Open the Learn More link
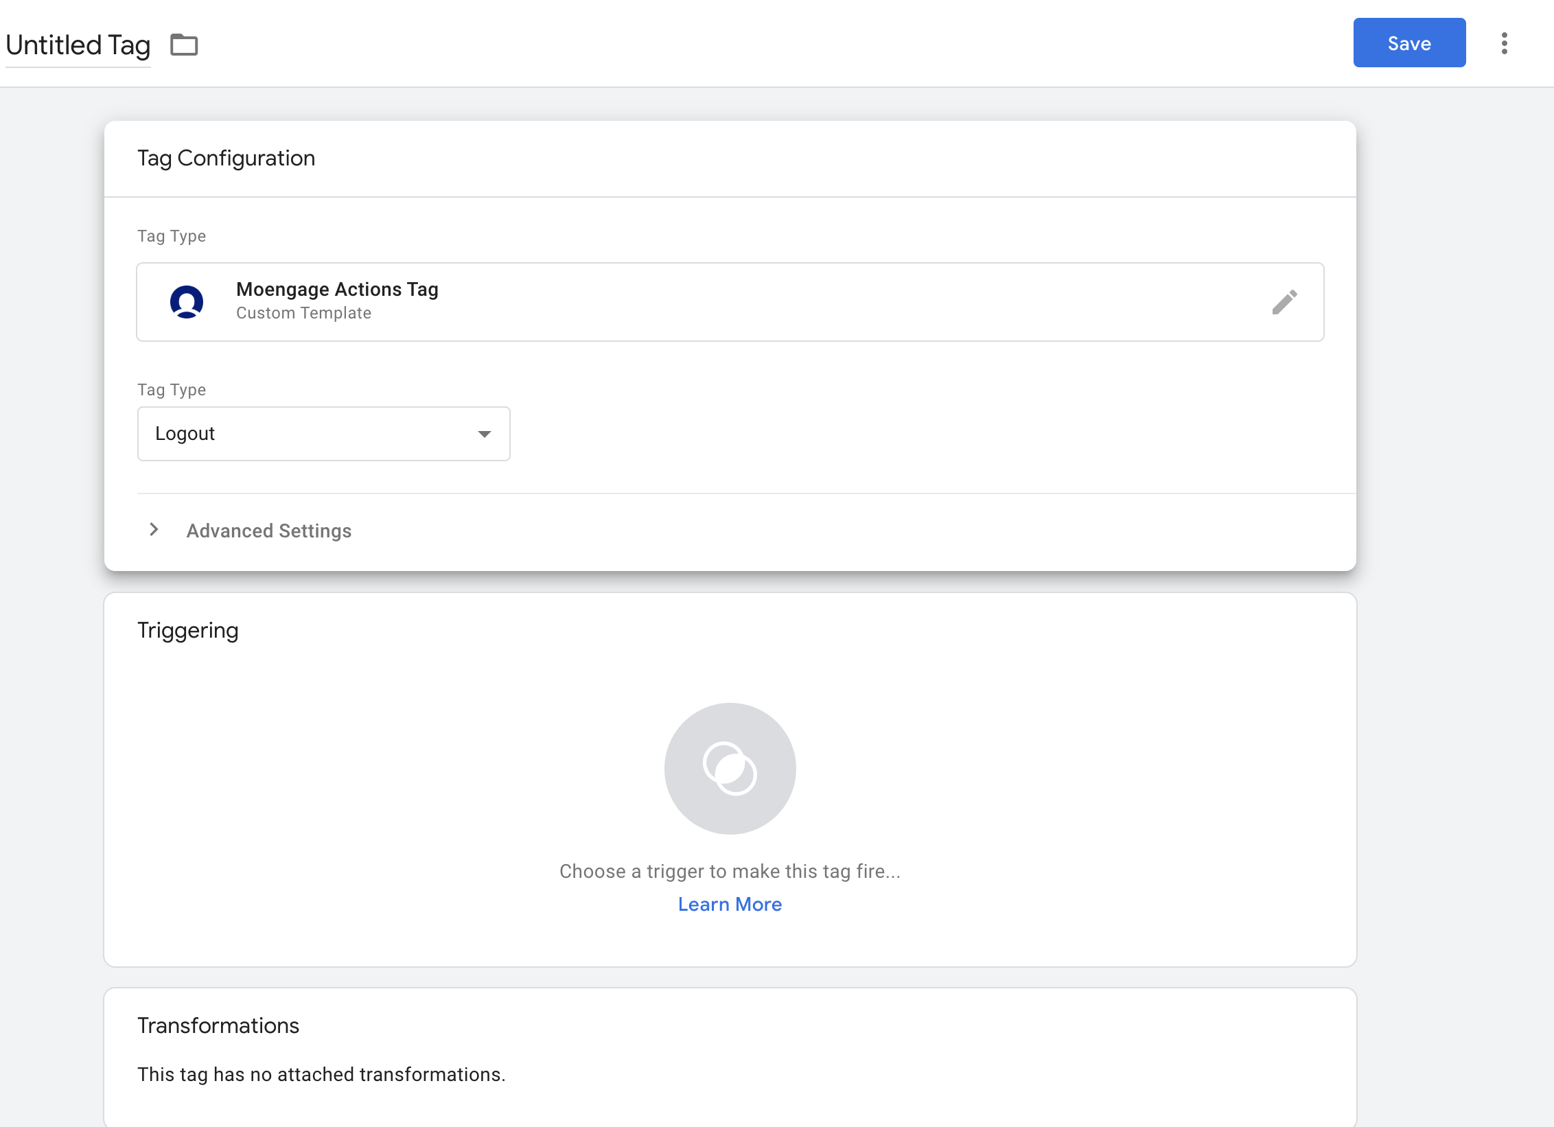Viewport: 1554px width, 1127px height. [730, 904]
